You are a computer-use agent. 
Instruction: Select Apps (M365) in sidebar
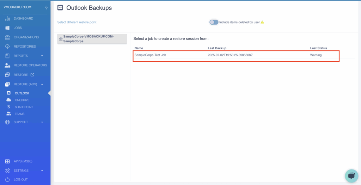(23, 161)
